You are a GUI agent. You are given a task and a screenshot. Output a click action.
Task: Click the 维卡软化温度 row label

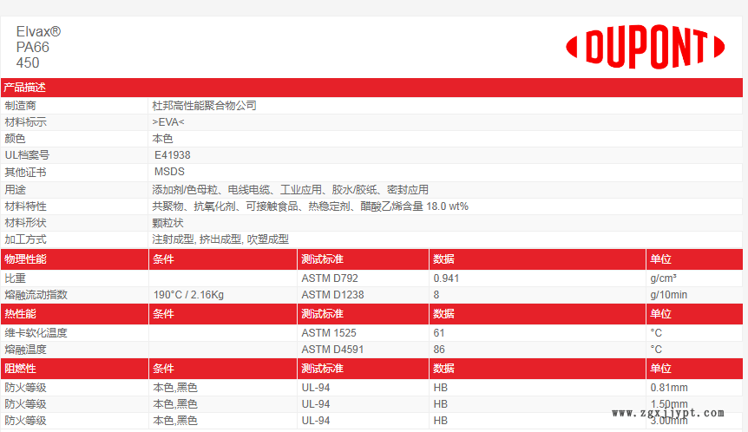[x=36, y=333]
